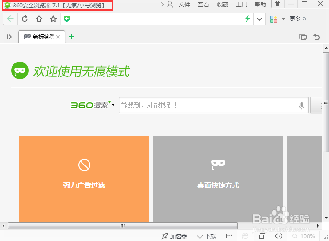Expand the sidebar panel toggle

point(9,37)
